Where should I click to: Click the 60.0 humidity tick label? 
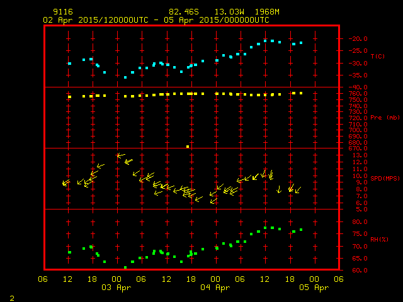pos(360,271)
